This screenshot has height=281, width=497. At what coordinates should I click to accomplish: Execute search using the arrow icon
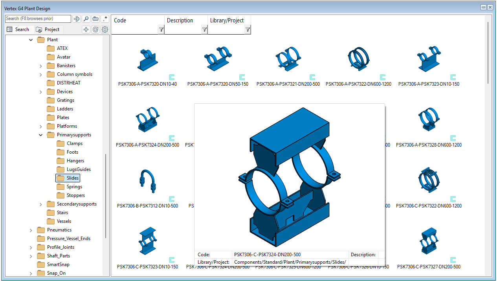tap(76, 18)
